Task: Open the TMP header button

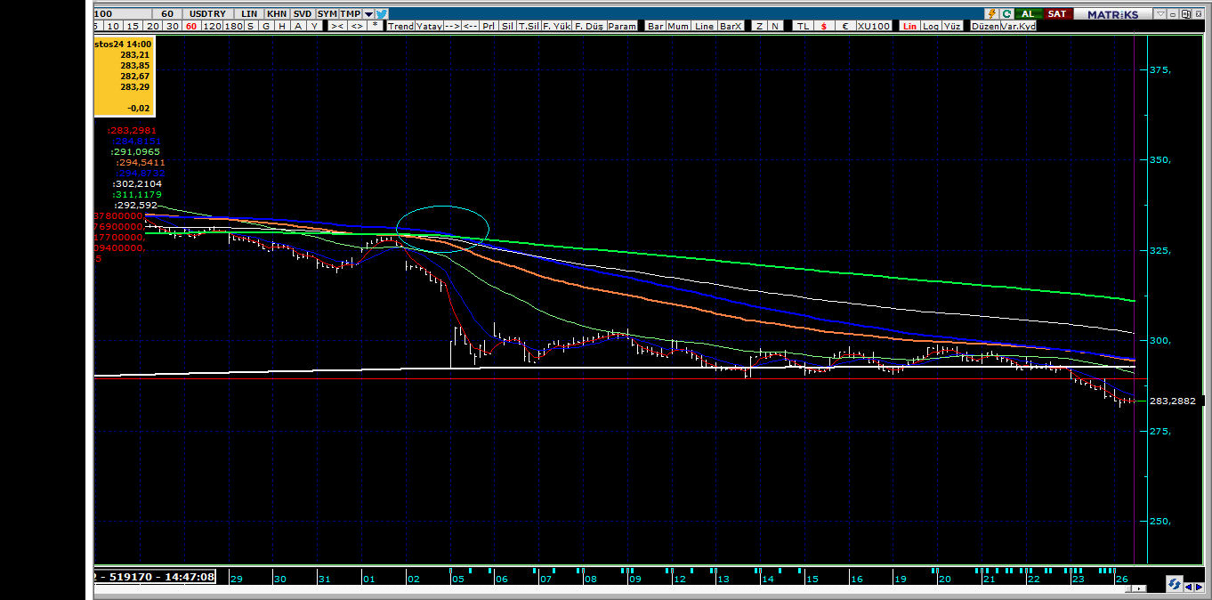Action: pyautogui.click(x=351, y=13)
